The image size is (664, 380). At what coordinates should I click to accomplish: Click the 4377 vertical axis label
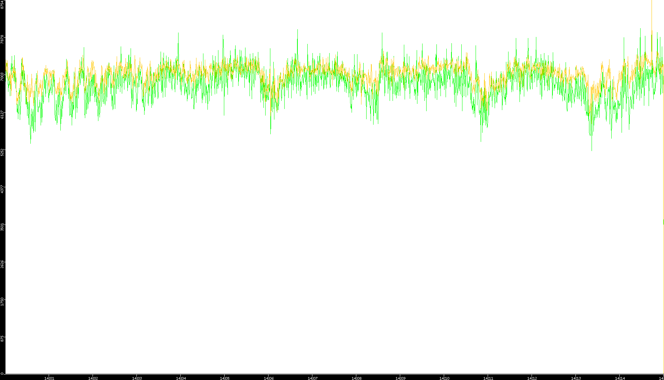(2, 189)
